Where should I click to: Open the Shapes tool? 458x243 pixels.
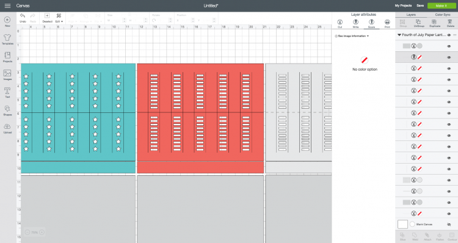[7, 111]
